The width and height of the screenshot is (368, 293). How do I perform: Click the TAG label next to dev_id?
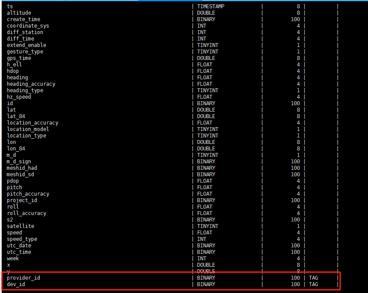point(313,284)
